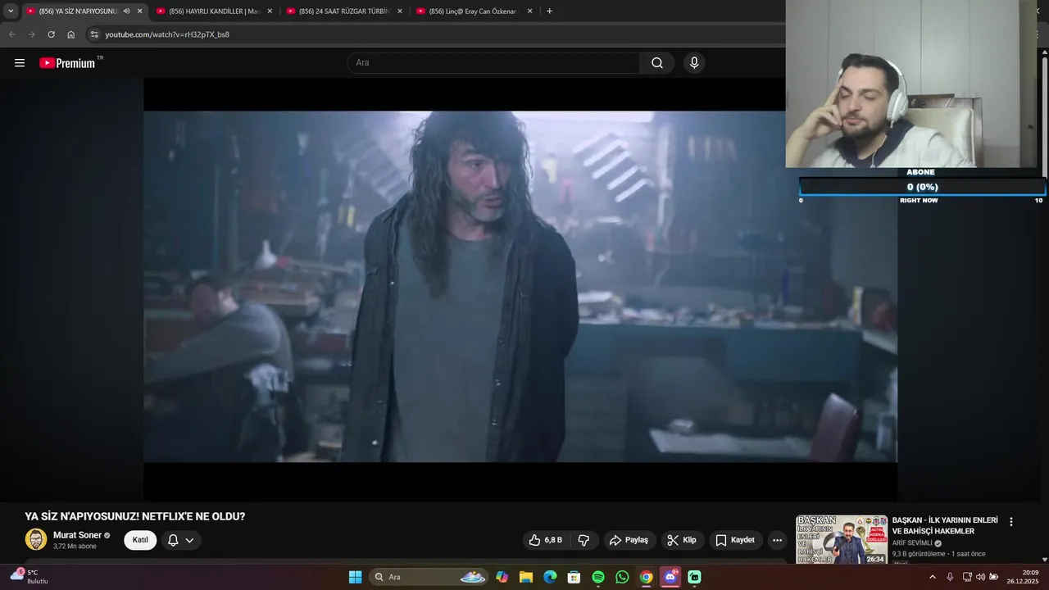The height and width of the screenshot is (590, 1049).
Task: Mute the playing tab speaker icon
Action: (x=126, y=11)
